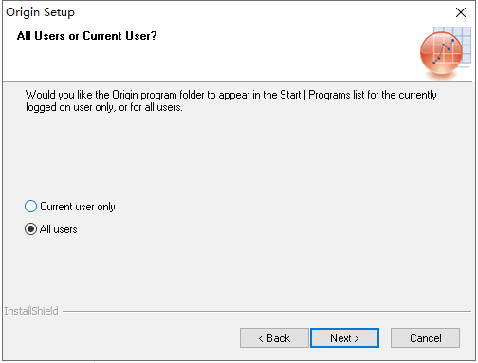The width and height of the screenshot is (478, 363).
Task: Click the 'All users' option label
Action: pos(59,229)
